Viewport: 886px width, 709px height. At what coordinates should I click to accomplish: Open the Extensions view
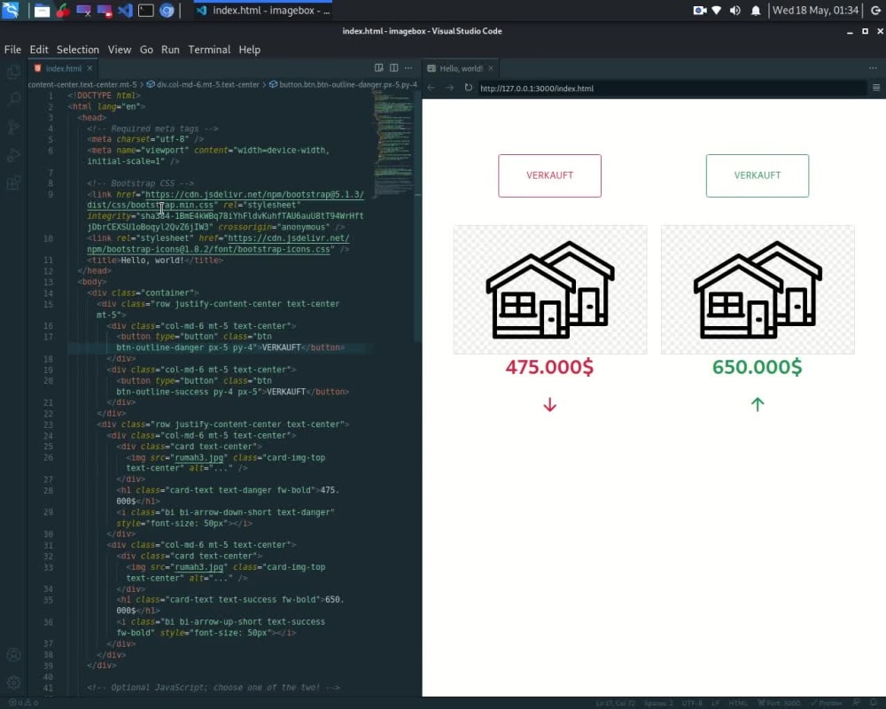(12, 183)
